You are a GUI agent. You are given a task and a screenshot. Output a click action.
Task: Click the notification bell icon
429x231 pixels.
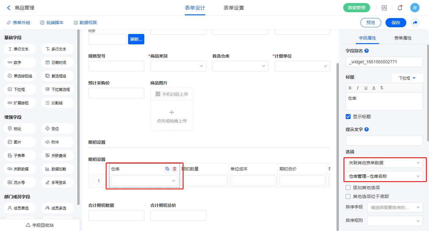tap(400, 8)
